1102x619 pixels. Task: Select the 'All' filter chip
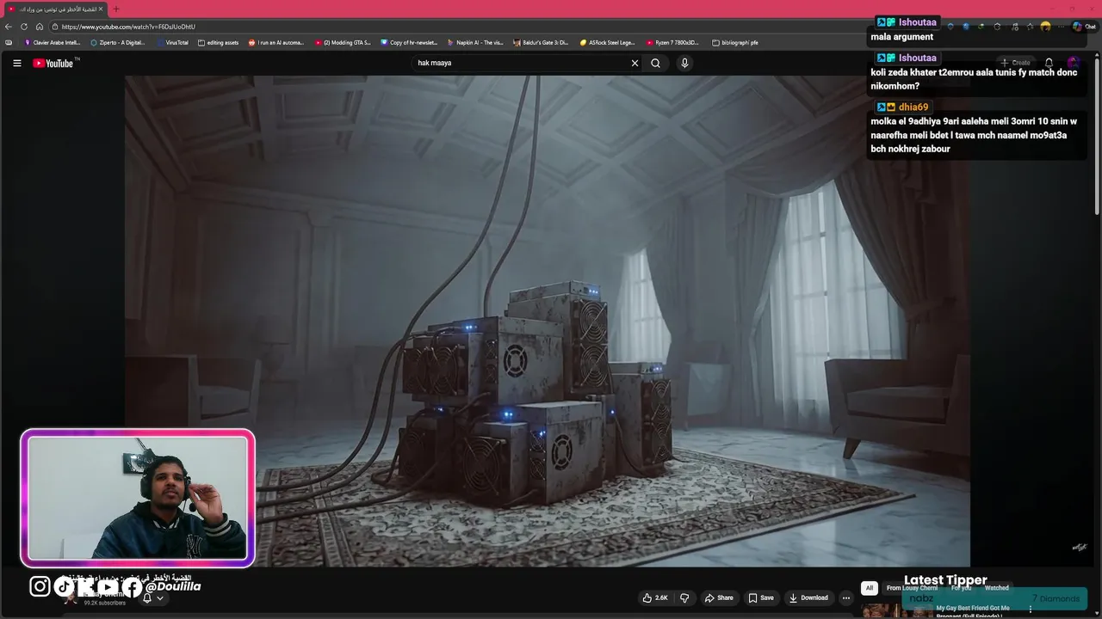pyautogui.click(x=870, y=588)
